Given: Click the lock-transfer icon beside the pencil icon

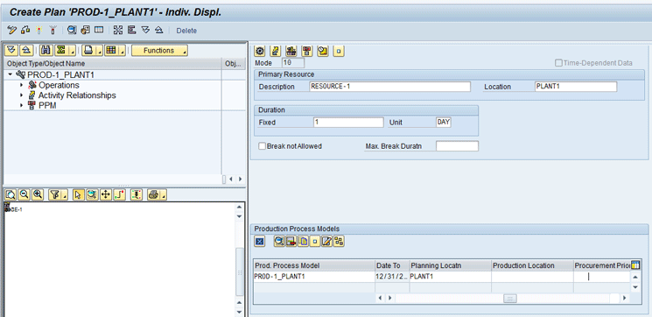Looking at the screenshot, I should point(25,31).
